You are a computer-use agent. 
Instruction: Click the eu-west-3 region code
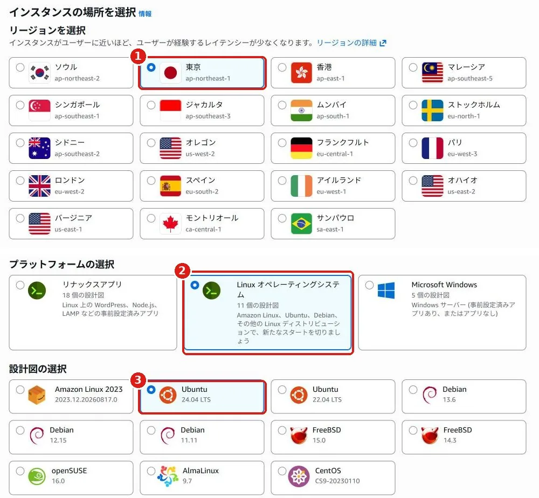[x=462, y=154]
